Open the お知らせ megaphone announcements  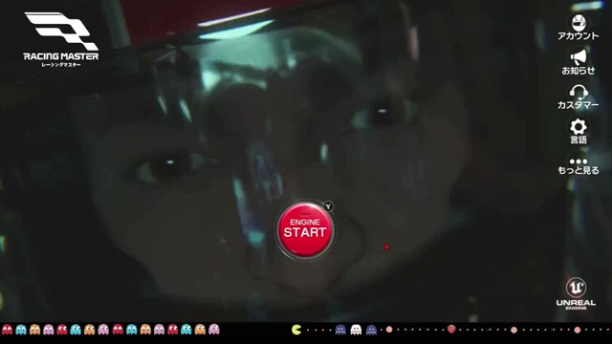(x=578, y=62)
